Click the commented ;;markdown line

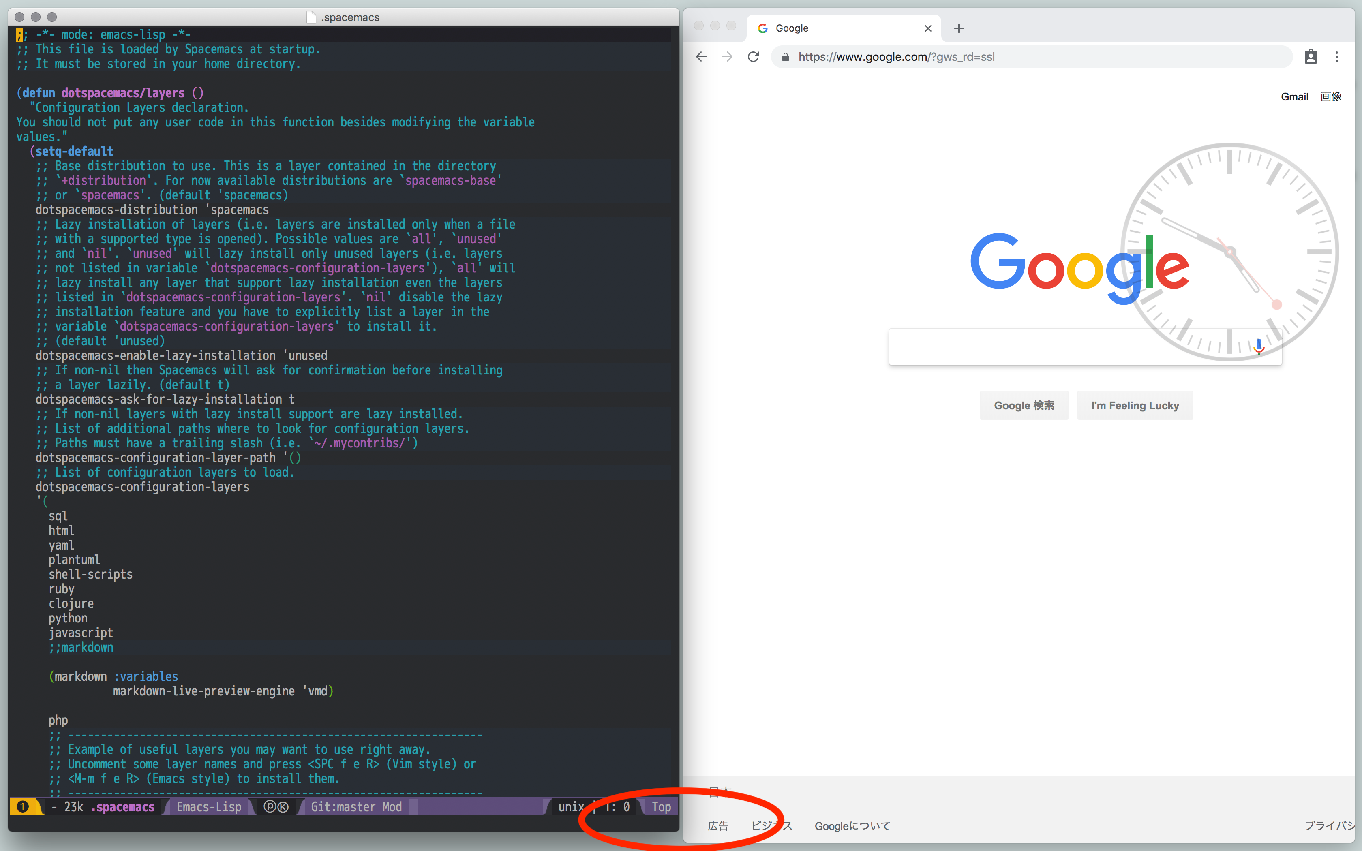coord(81,647)
